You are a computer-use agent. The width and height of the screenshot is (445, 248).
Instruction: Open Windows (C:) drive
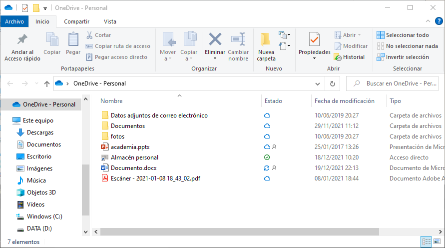(x=39, y=216)
